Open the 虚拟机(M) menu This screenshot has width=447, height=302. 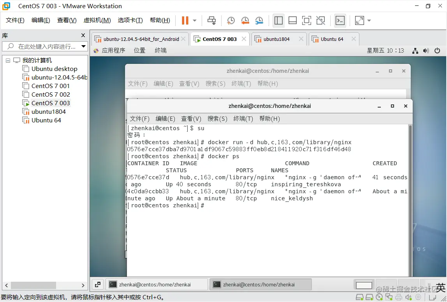(97, 20)
